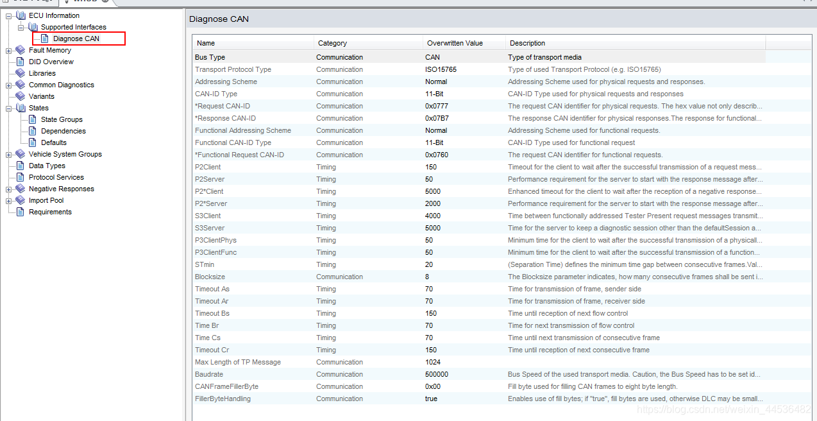Click the ISO15765 protocol value
Image resolution: width=817 pixels, height=421 pixels.
[441, 69]
